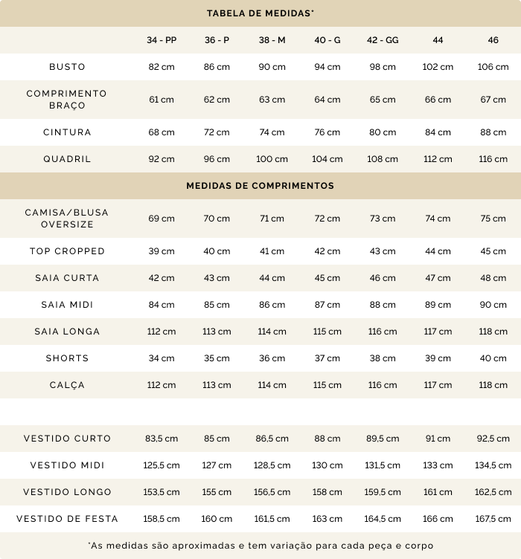Click the VESTIDO CURTO row label
Image resolution: width=521 pixels, height=559 pixels.
point(67,439)
